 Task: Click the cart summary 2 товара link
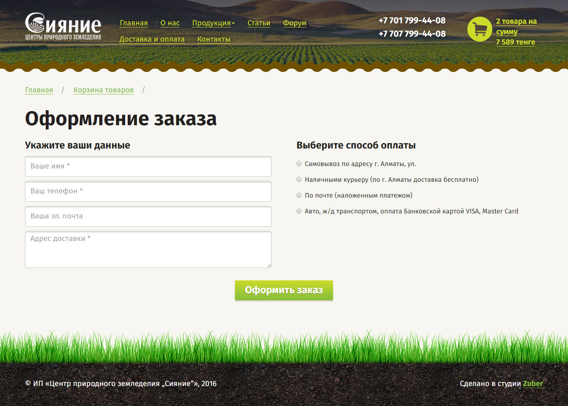pyautogui.click(x=516, y=22)
